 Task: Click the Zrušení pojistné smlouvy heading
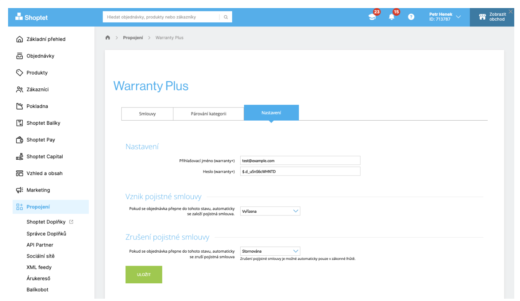(168, 237)
